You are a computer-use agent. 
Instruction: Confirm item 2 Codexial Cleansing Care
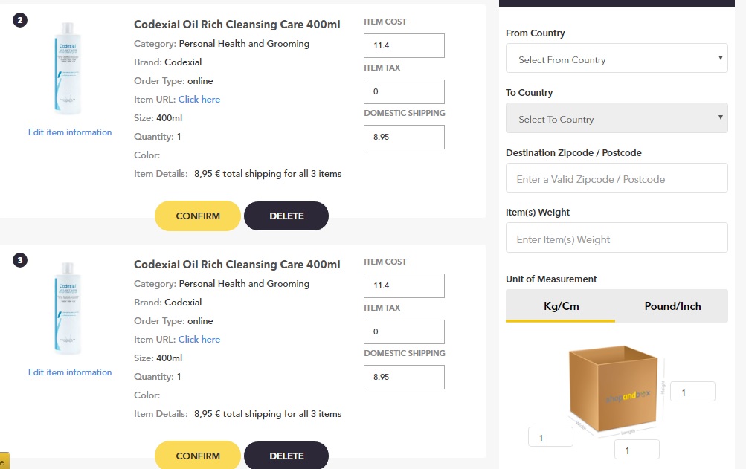point(198,216)
